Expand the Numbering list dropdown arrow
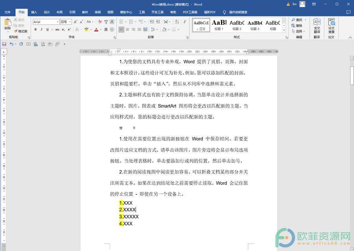The width and height of the screenshot is (354, 251). click(x=135, y=22)
